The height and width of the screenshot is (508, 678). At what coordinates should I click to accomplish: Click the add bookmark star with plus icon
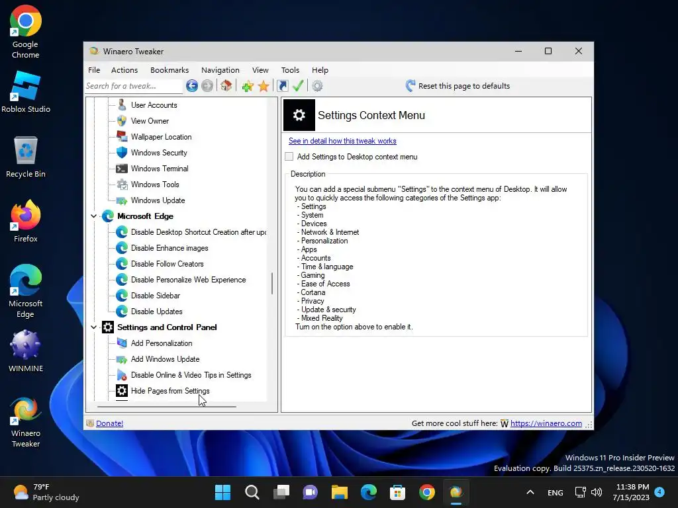(248, 87)
